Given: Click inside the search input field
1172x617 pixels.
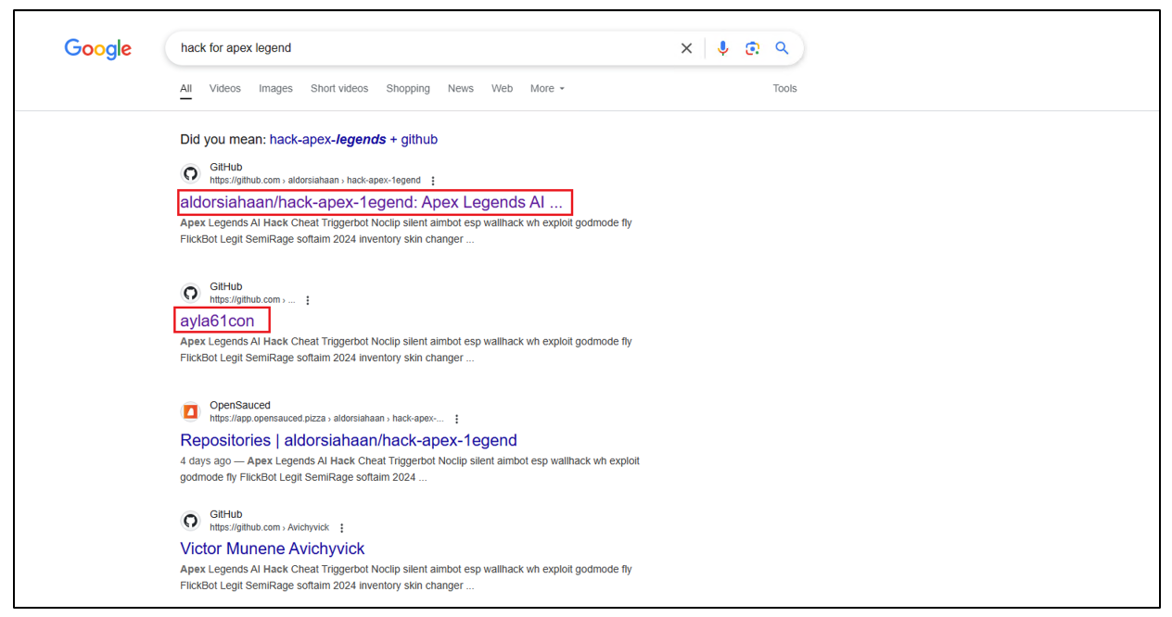Looking at the screenshot, I should point(417,48).
